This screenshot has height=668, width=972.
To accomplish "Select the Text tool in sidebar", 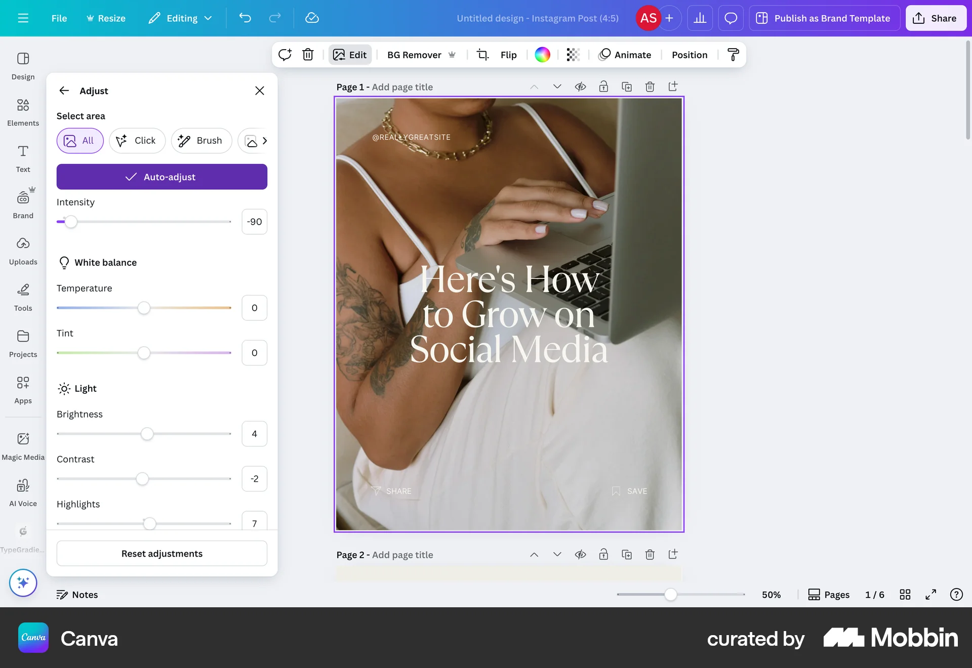I will tap(23, 158).
